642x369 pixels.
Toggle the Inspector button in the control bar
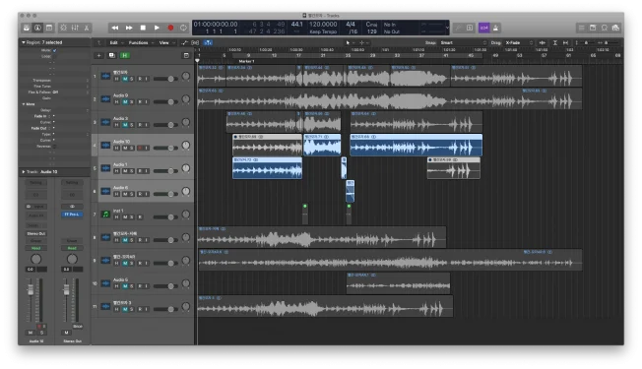pyautogui.click(x=37, y=28)
